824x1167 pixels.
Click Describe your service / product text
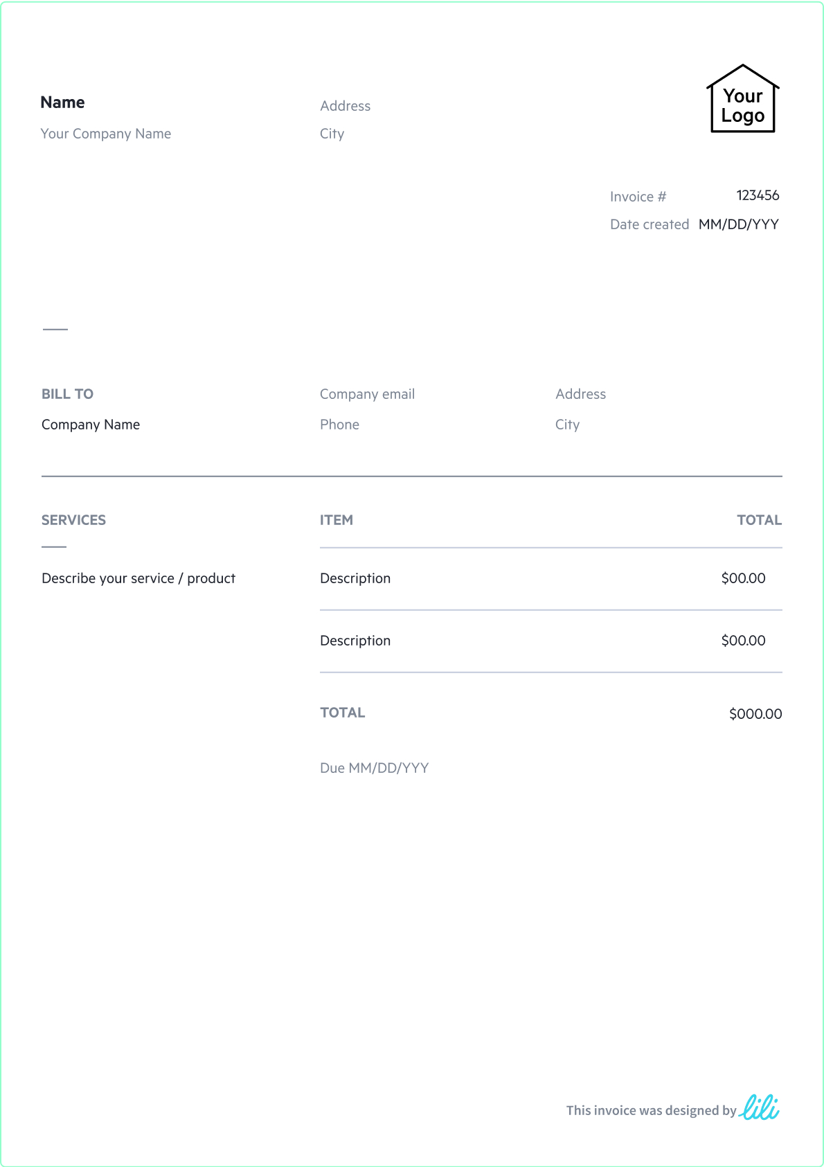pyautogui.click(x=138, y=578)
